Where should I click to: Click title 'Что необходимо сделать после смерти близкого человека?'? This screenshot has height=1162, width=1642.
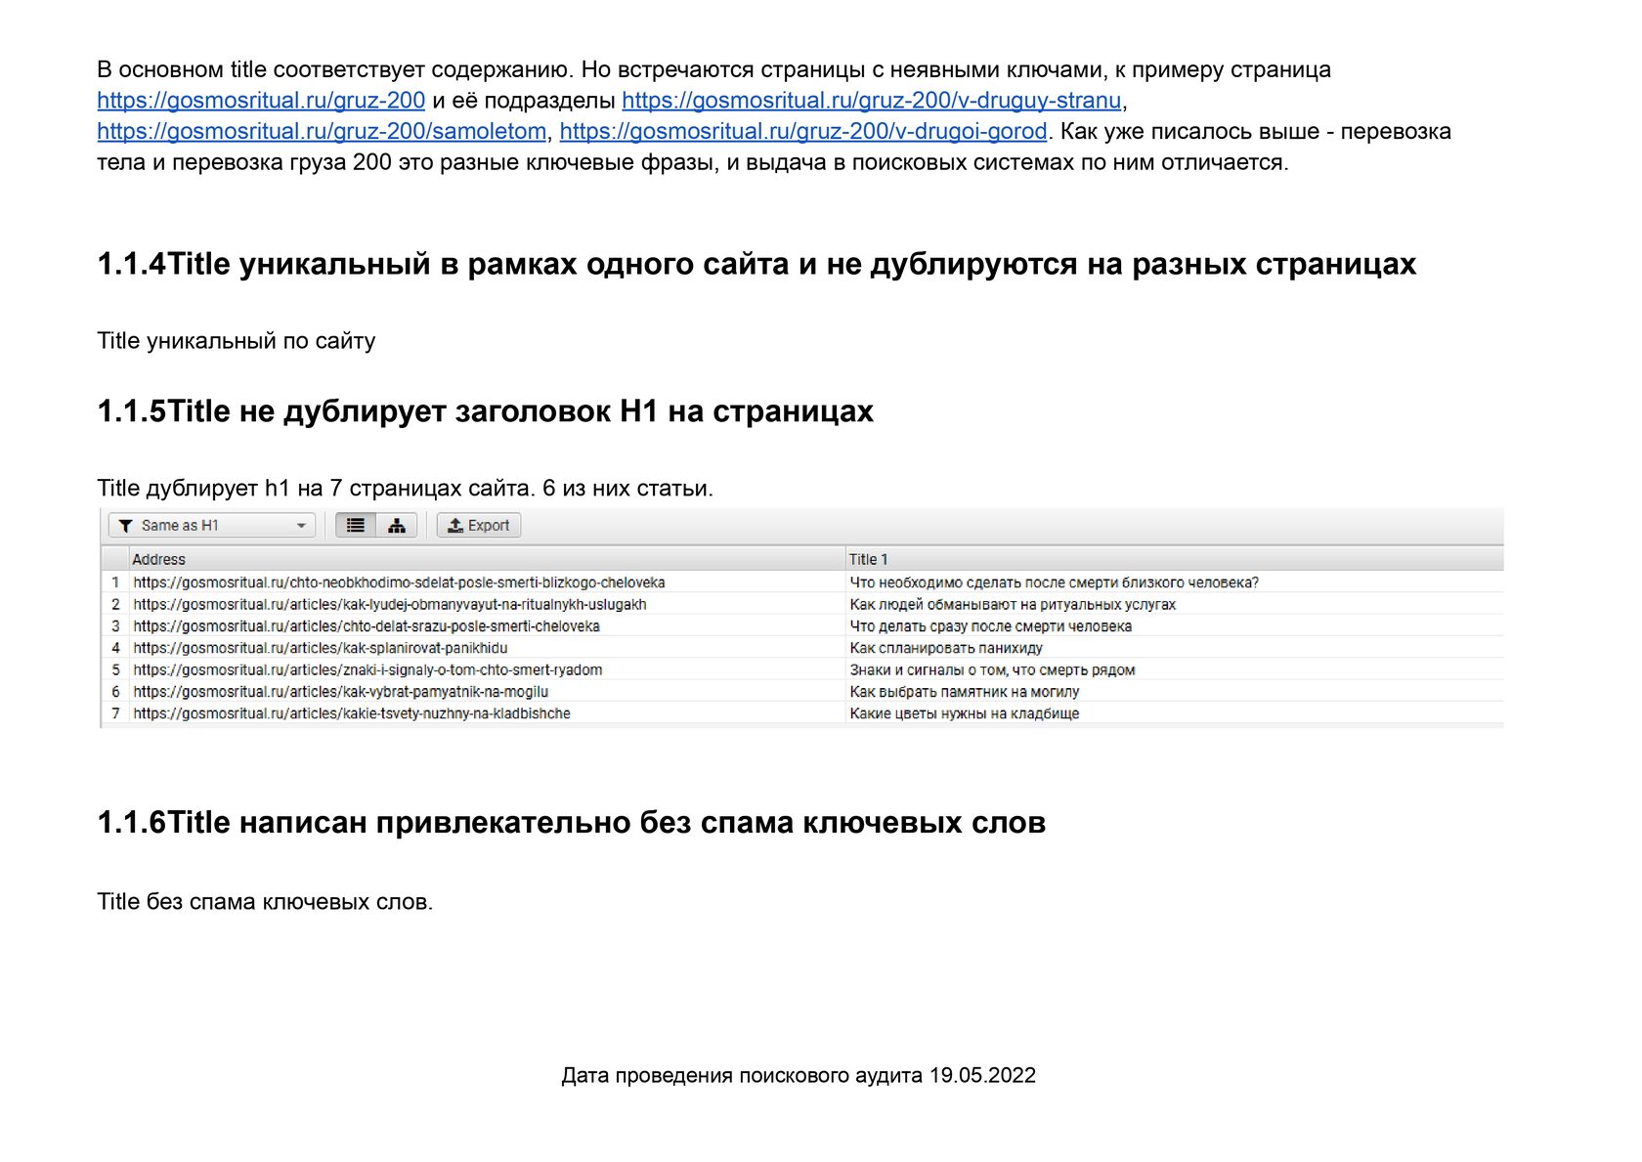click(1055, 582)
